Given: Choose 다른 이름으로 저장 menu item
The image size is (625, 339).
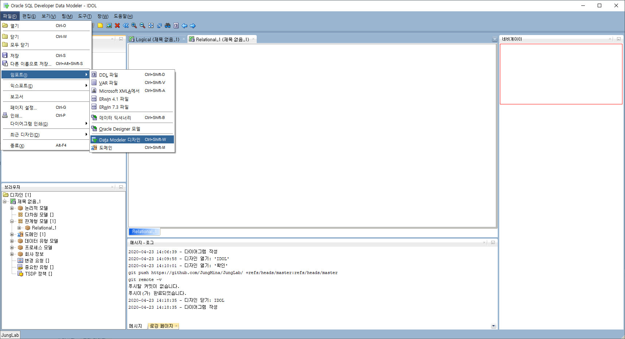Looking at the screenshot, I should coord(46,64).
